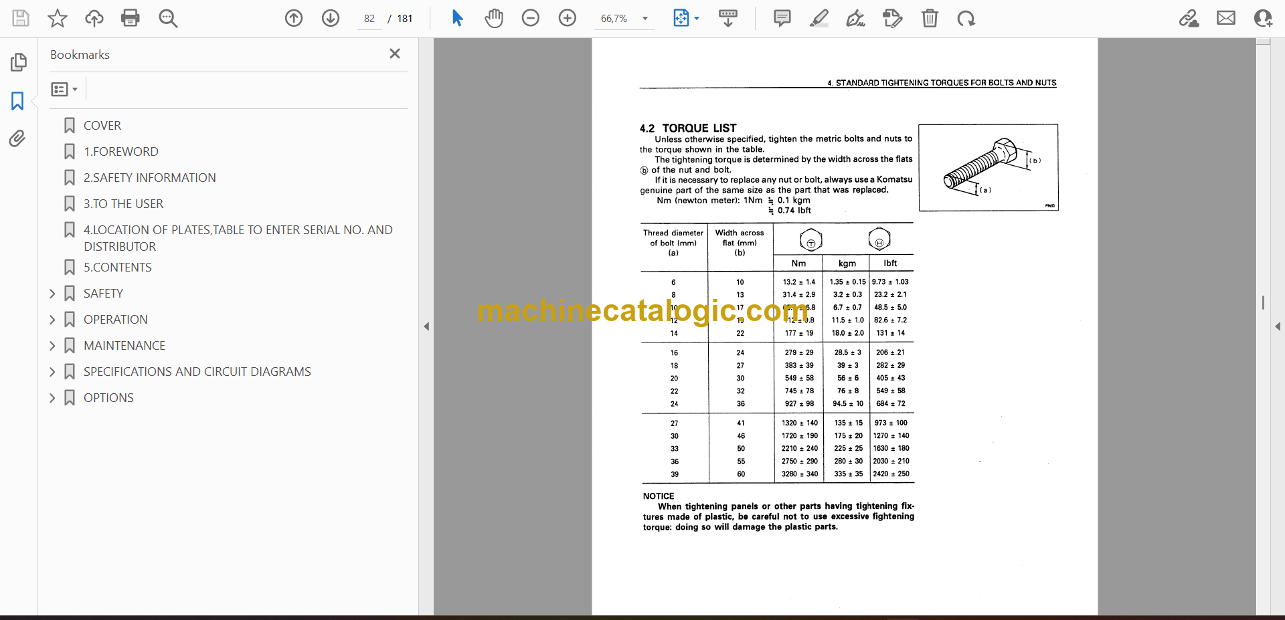Expand the OPTIONS bookmark chevron

[x=52, y=398]
